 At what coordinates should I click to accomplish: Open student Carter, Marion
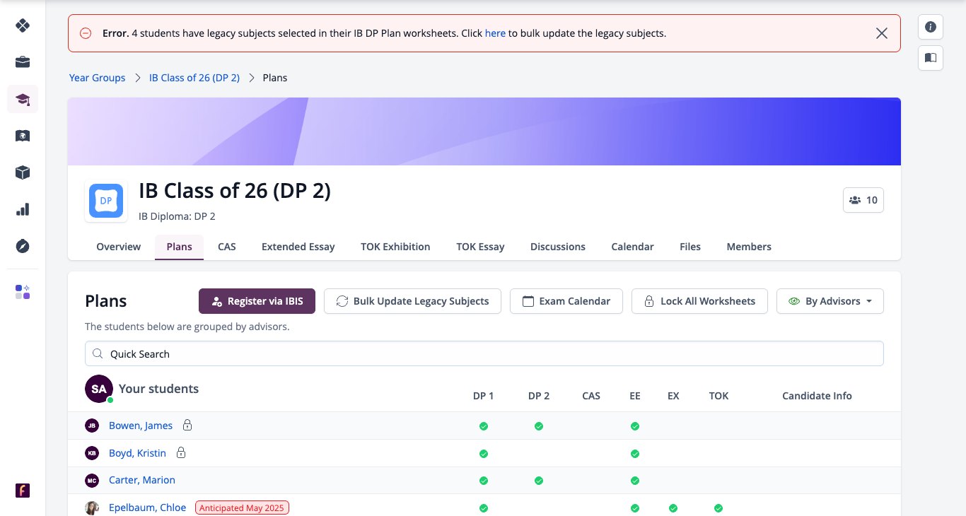[x=142, y=480]
